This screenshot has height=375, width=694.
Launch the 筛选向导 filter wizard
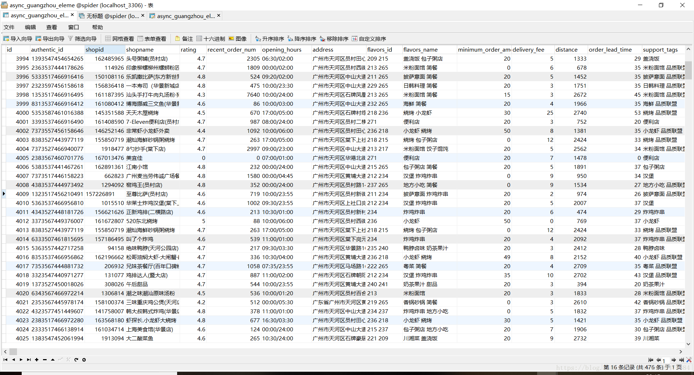coord(82,39)
